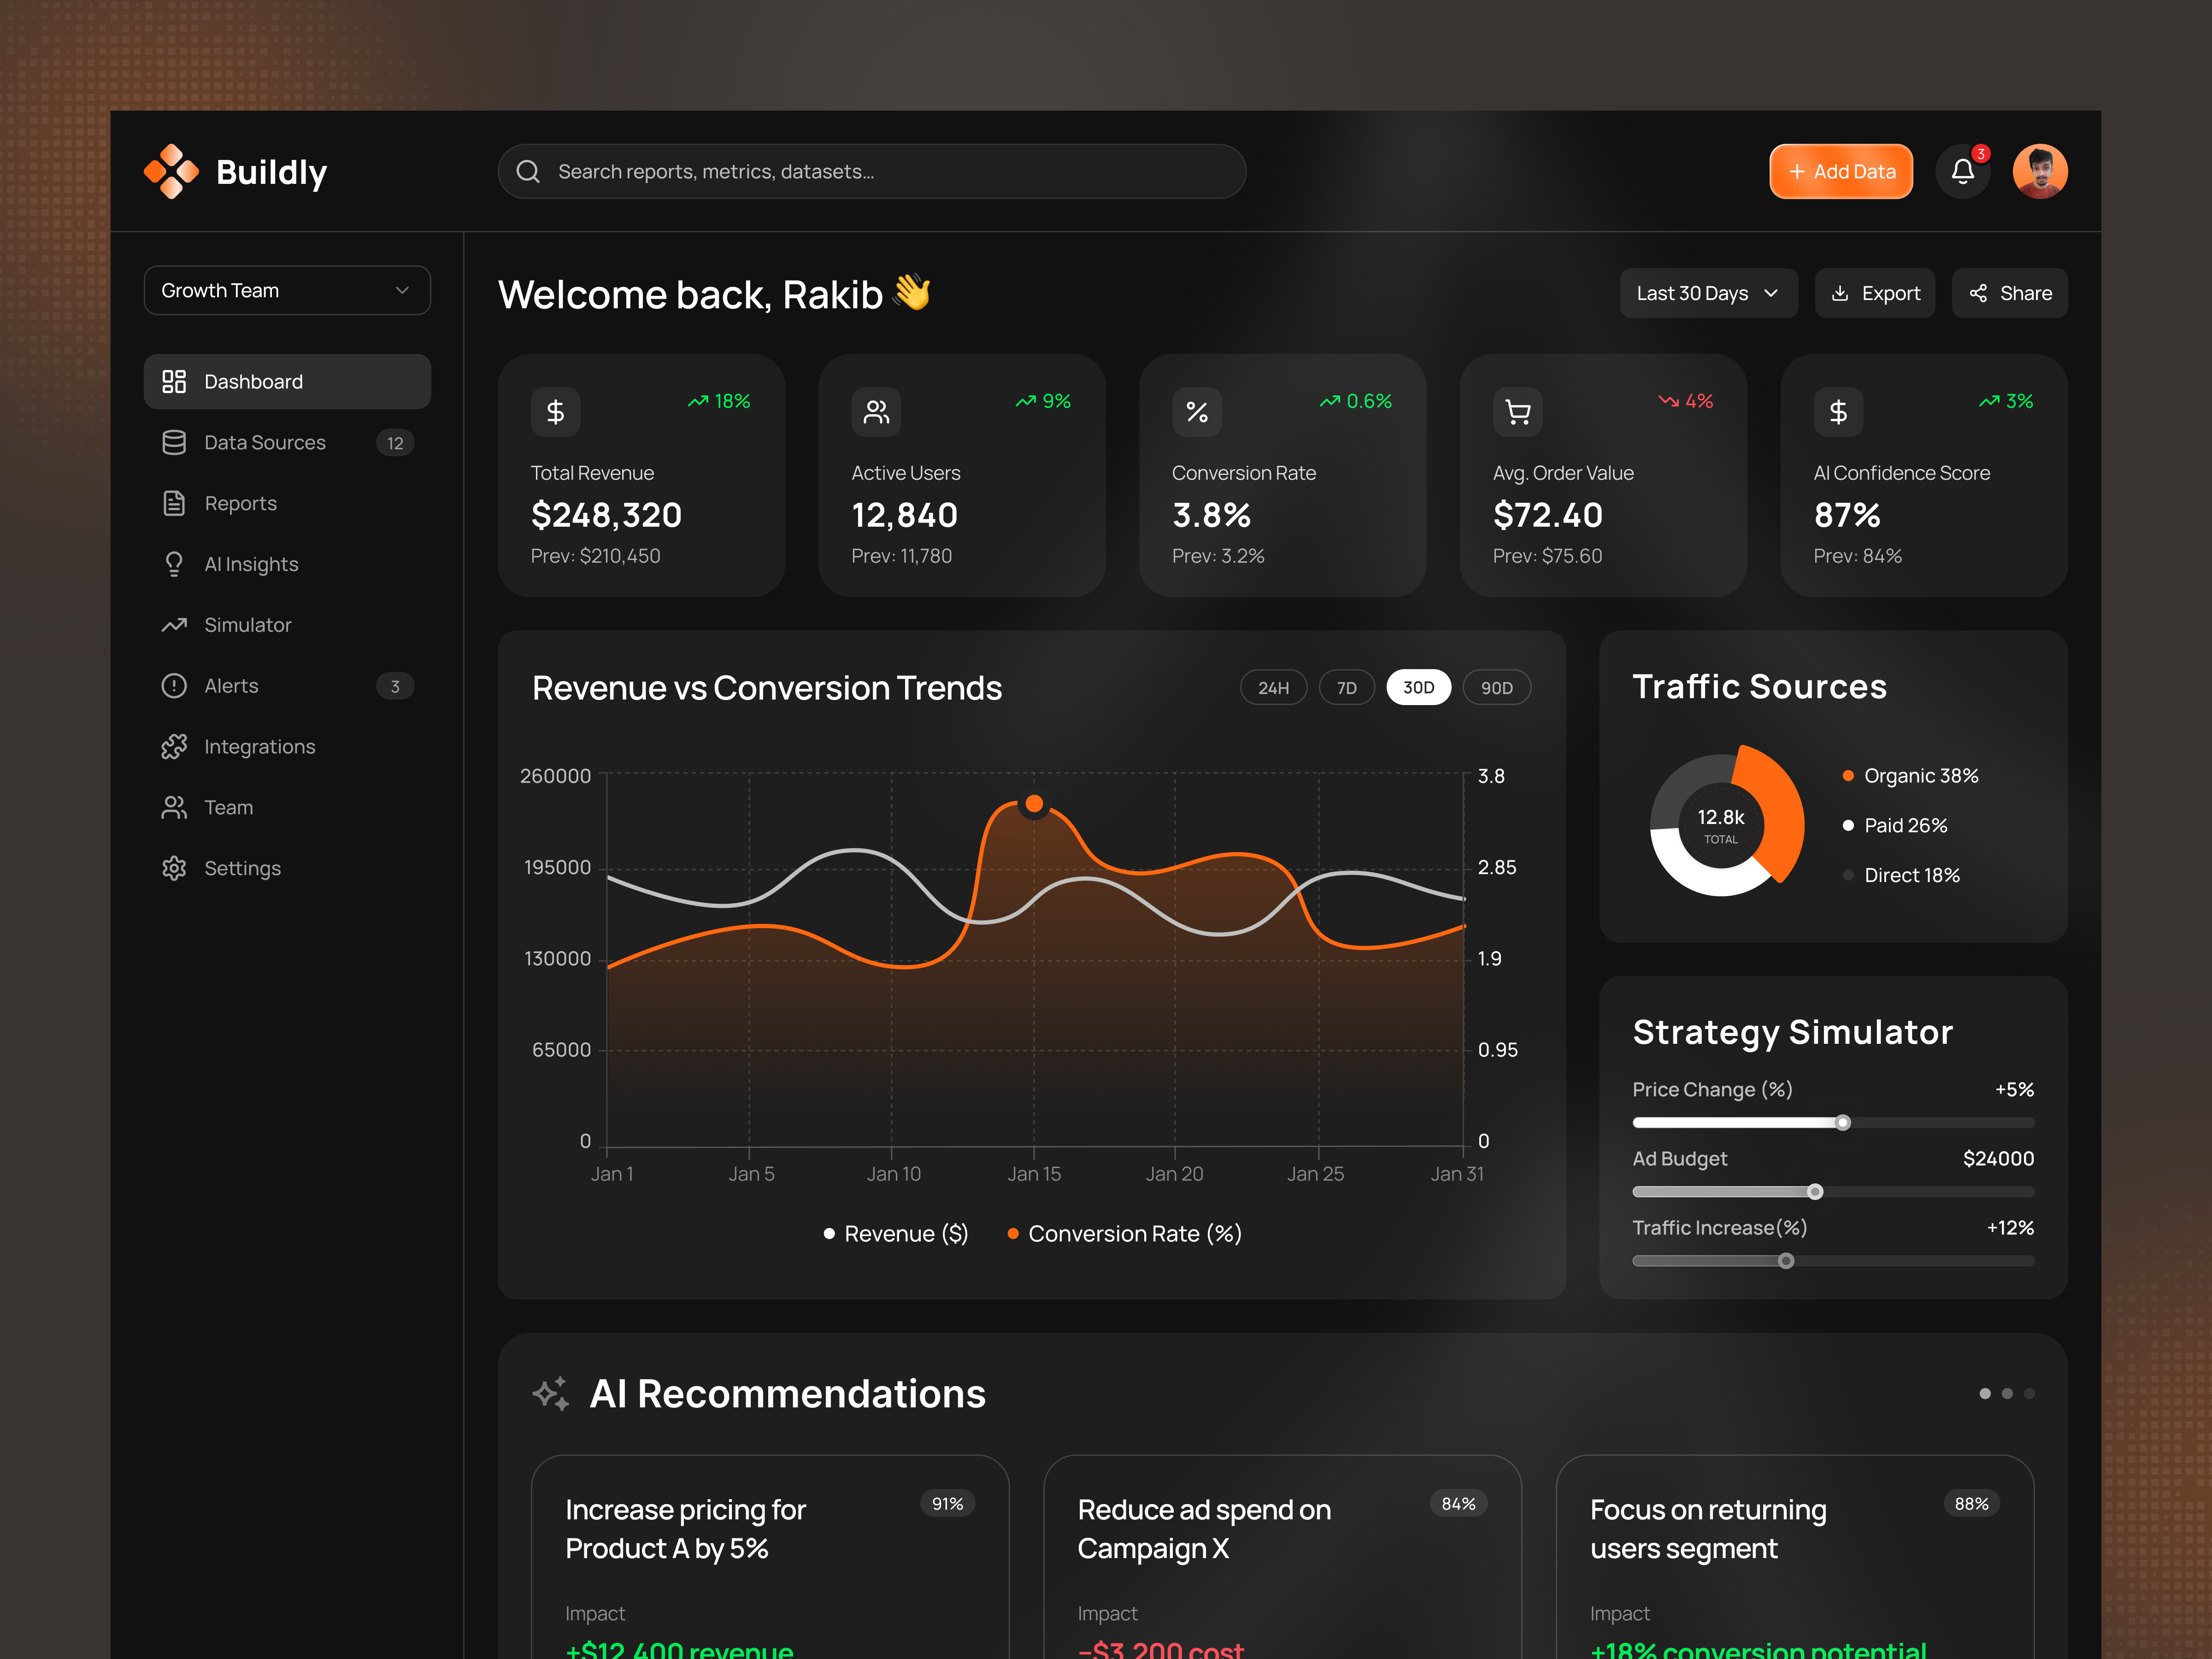Select the 24H time toggle
Screen dimensions: 2212x1659
pyautogui.click(x=1273, y=687)
